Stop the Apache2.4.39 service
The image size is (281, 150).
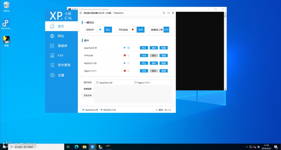[144, 48]
